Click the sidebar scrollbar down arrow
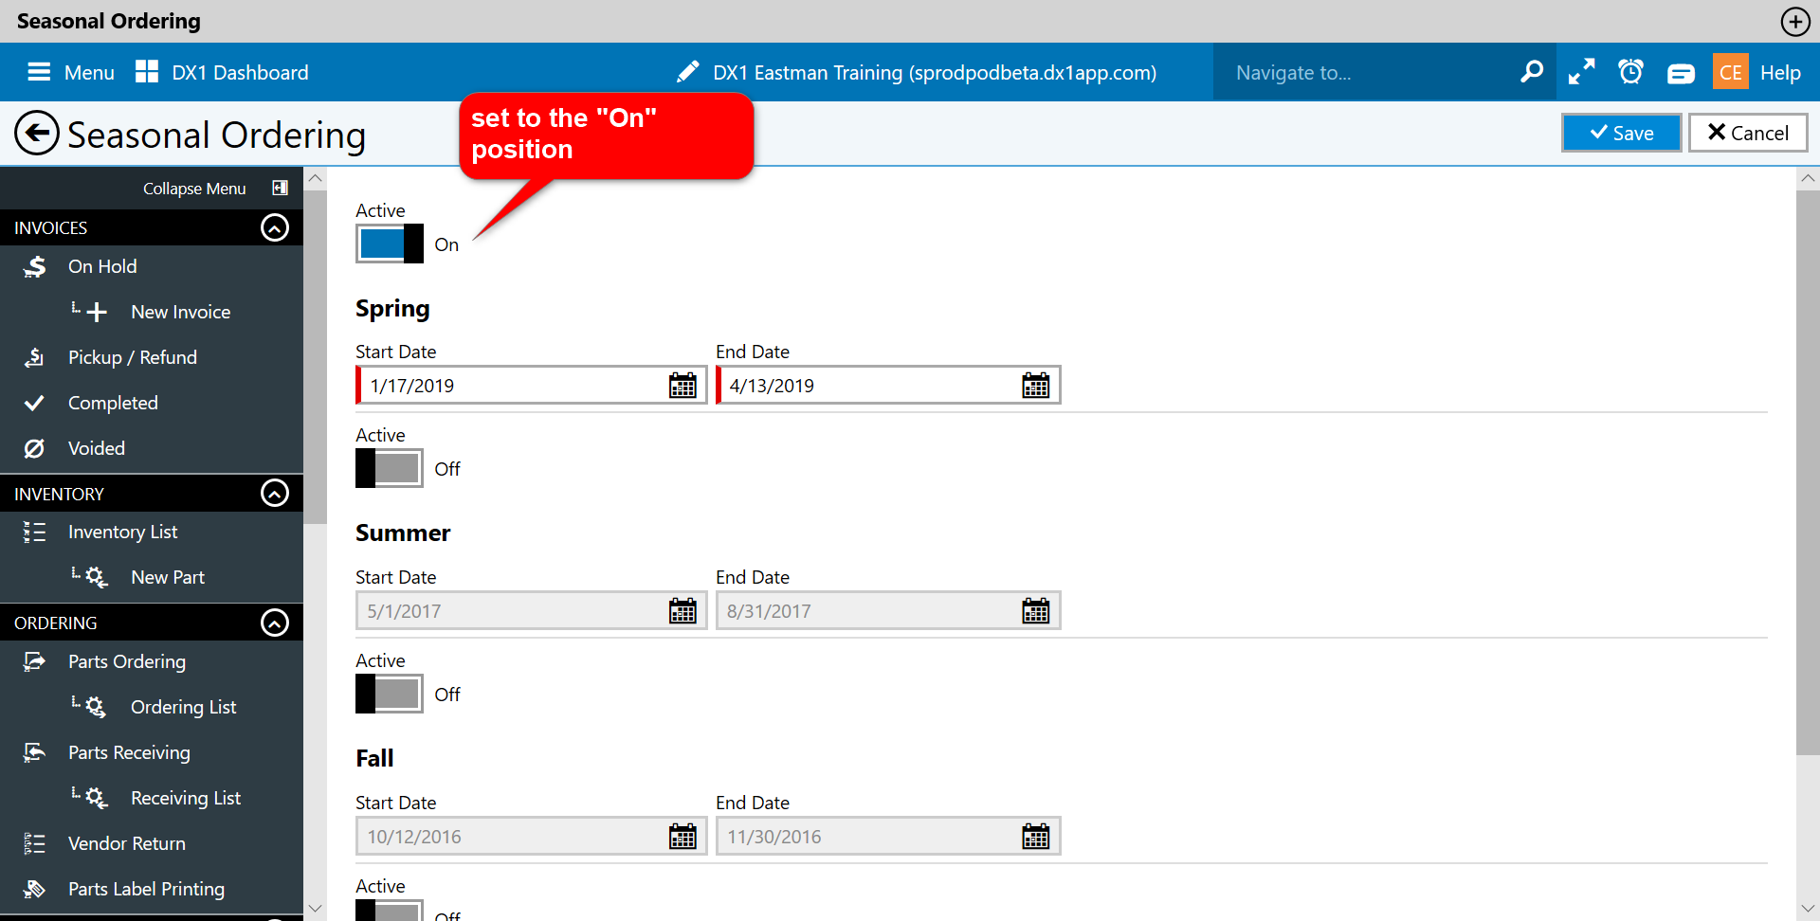This screenshot has height=921, width=1820. point(316,908)
